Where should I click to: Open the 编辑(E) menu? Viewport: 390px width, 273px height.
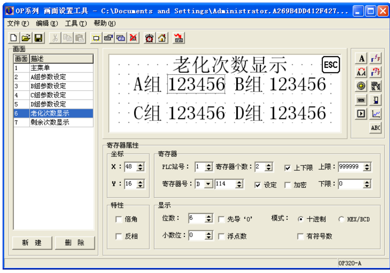(x=47, y=24)
